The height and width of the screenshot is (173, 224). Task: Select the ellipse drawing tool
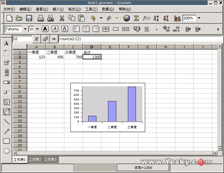click(6, 151)
